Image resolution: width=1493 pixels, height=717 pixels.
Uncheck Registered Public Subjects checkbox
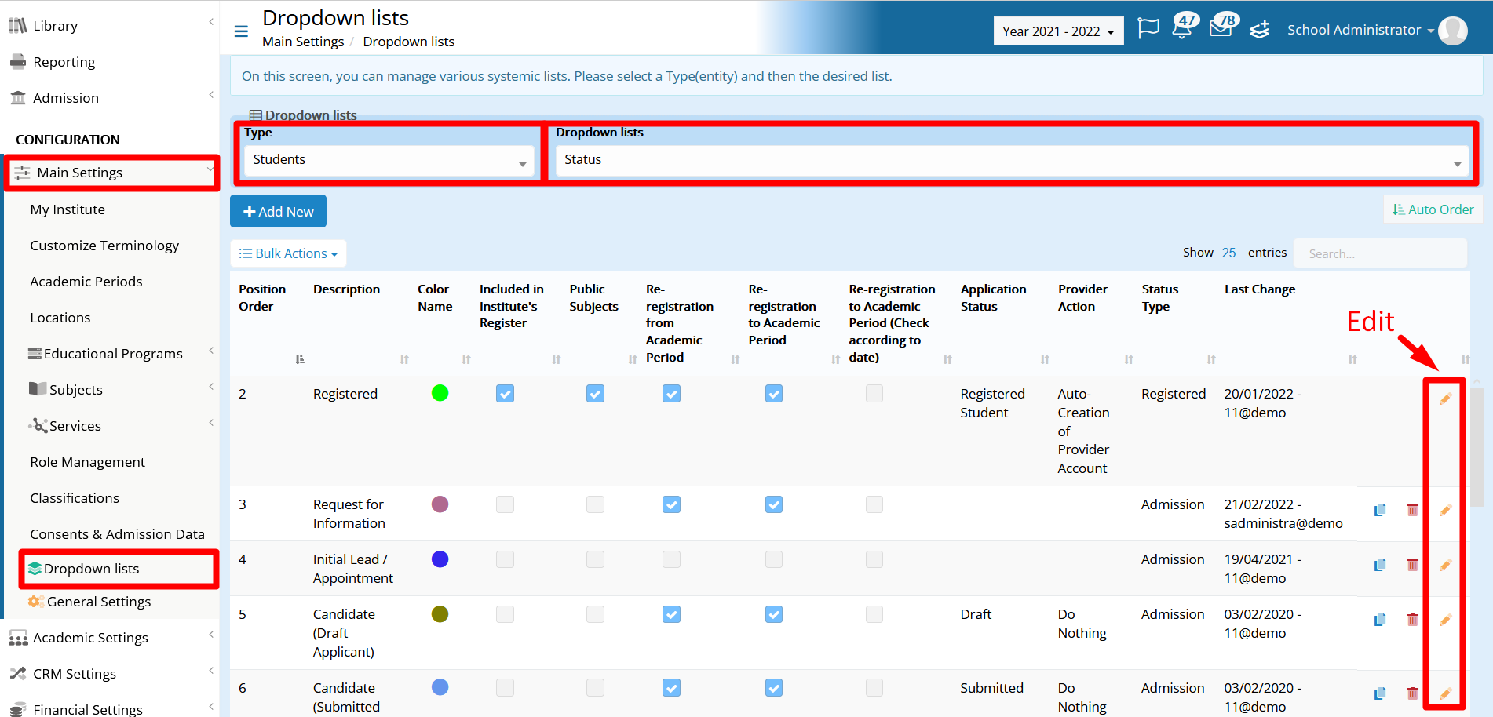click(x=595, y=393)
